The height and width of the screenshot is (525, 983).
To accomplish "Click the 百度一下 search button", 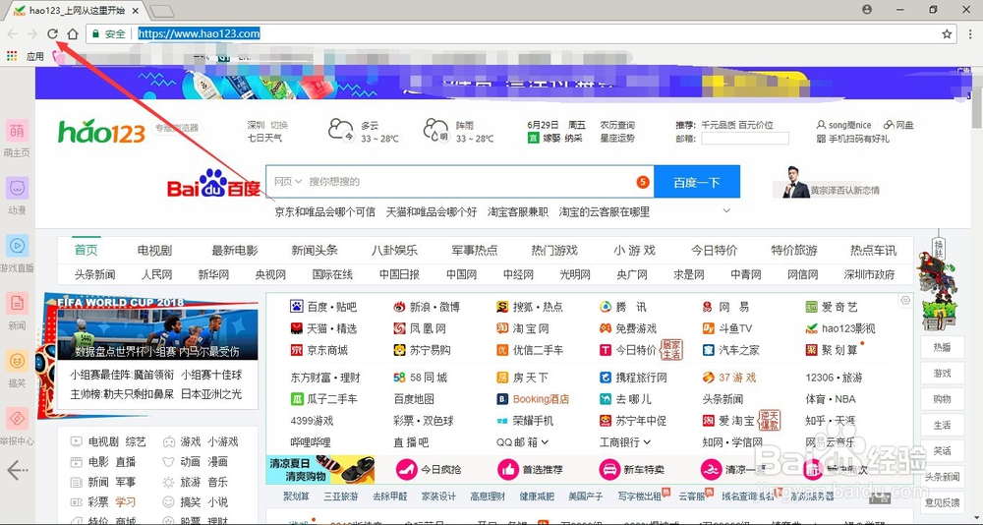I will 697,182.
